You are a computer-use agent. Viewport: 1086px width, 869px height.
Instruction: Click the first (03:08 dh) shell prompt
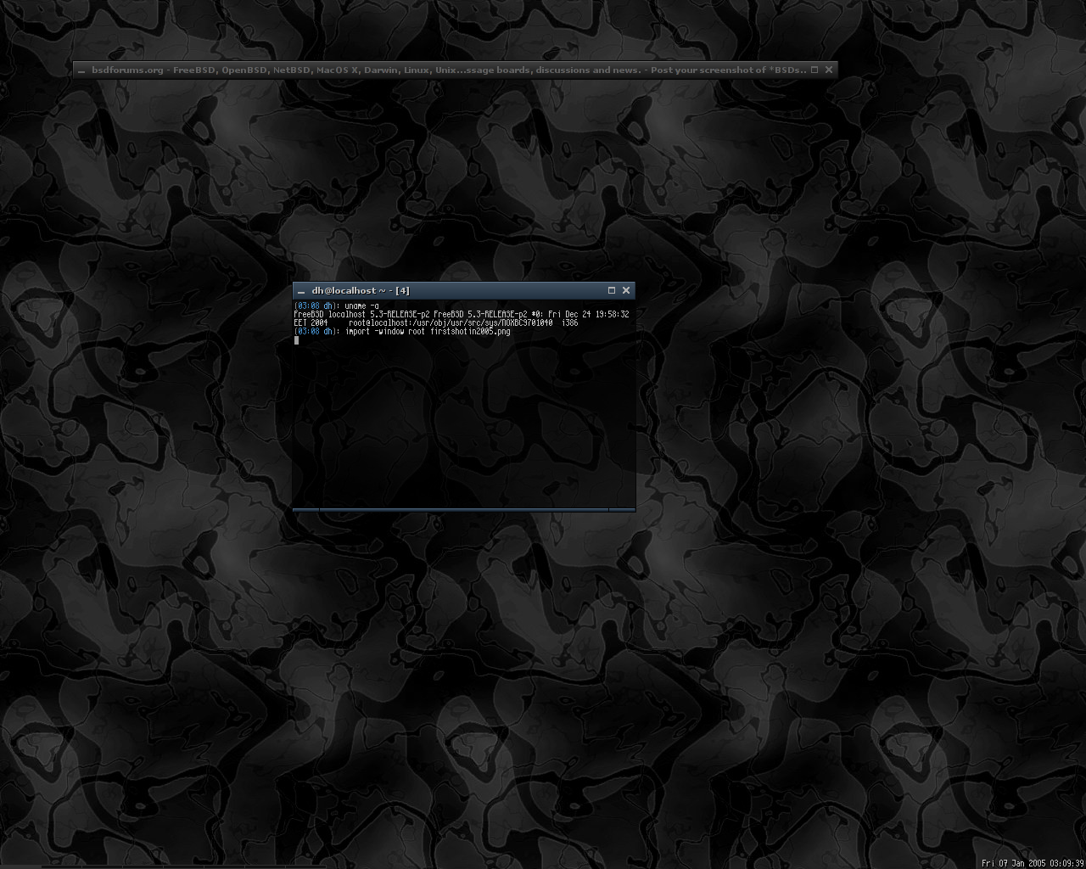click(x=316, y=306)
